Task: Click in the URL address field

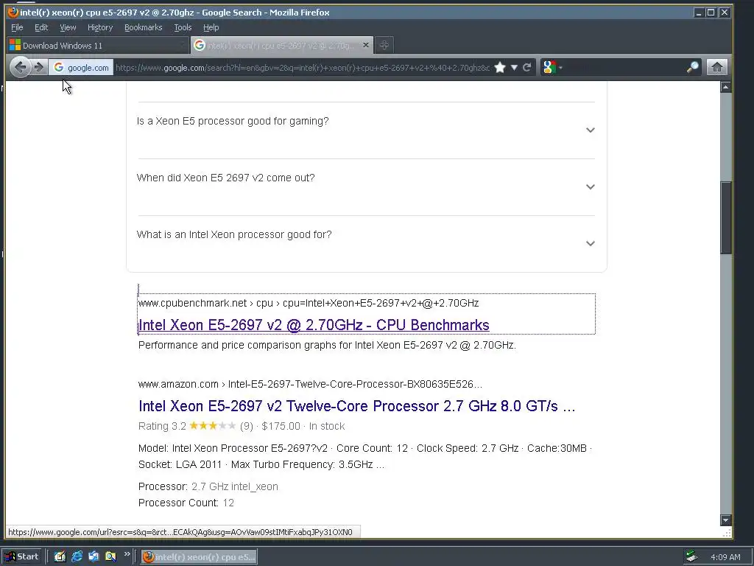Action: click(302, 67)
